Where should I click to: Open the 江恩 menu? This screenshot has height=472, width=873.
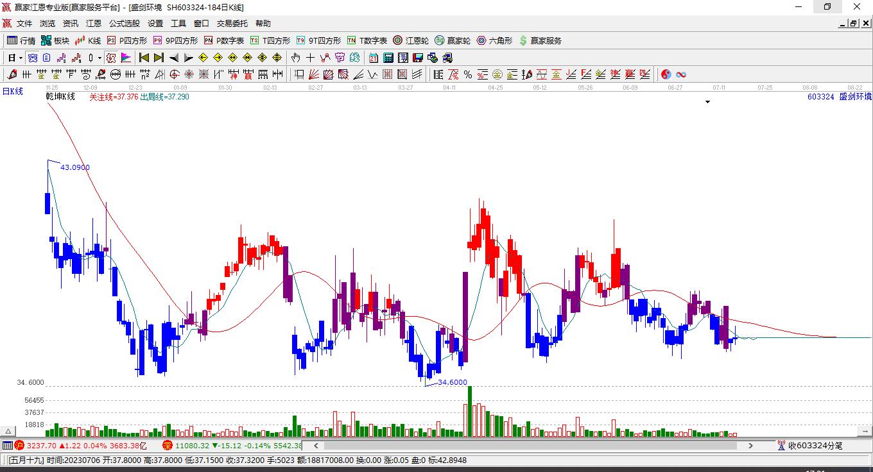pyautogui.click(x=94, y=24)
